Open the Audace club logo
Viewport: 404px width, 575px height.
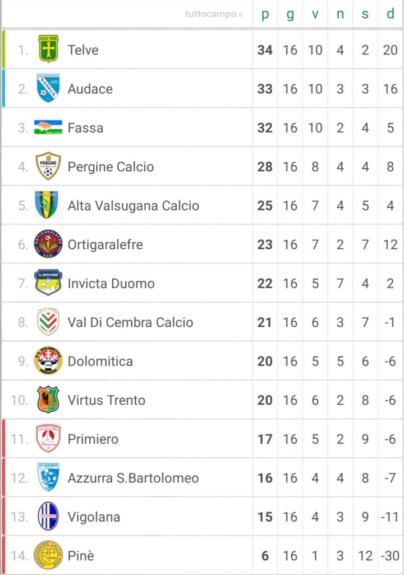click(x=48, y=88)
